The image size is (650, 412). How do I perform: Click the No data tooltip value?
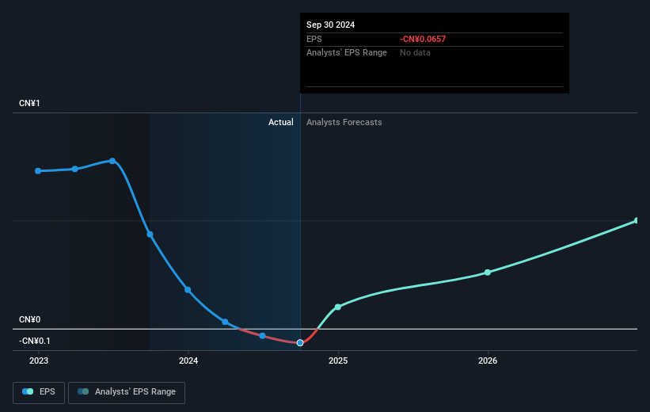point(415,53)
